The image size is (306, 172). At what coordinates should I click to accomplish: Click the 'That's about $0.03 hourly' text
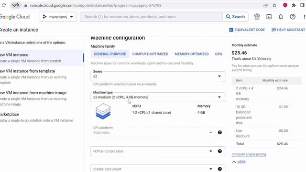[x=251, y=59]
